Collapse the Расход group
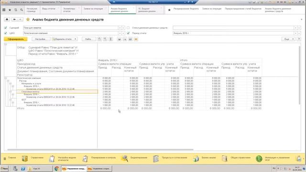The width and height of the screenshot is (306, 172). [8, 81]
